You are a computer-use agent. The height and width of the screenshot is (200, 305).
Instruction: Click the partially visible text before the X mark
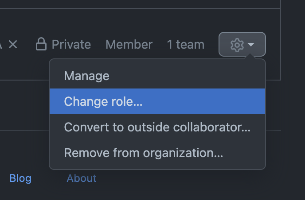pyautogui.click(x=1, y=45)
